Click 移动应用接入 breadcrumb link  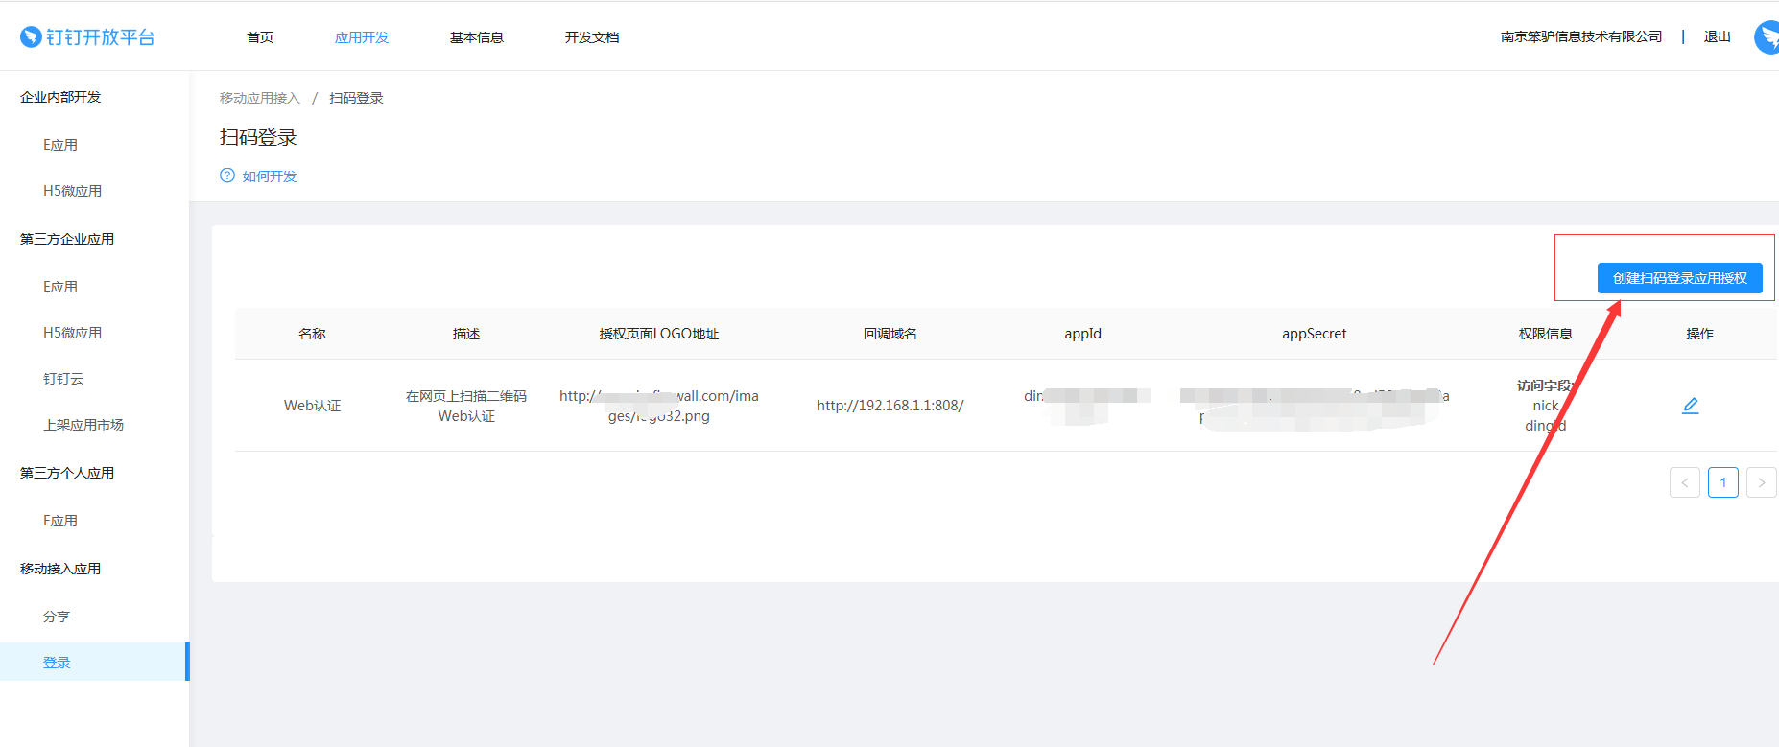pyautogui.click(x=260, y=98)
